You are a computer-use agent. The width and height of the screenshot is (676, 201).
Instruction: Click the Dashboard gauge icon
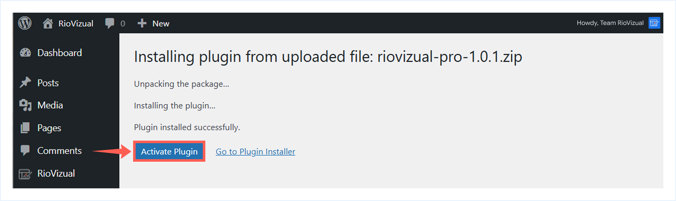25,53
